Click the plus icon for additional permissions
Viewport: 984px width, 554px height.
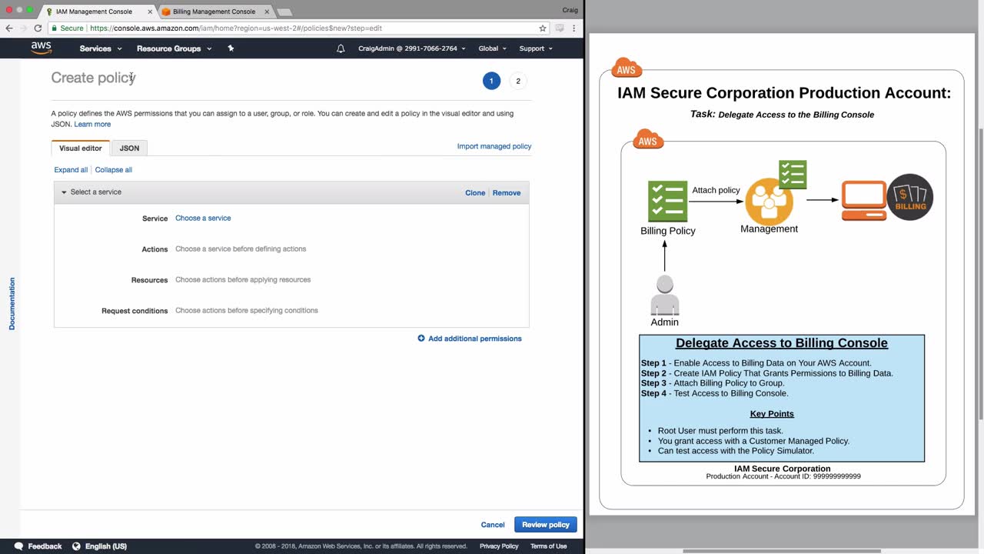pos(421,339)
